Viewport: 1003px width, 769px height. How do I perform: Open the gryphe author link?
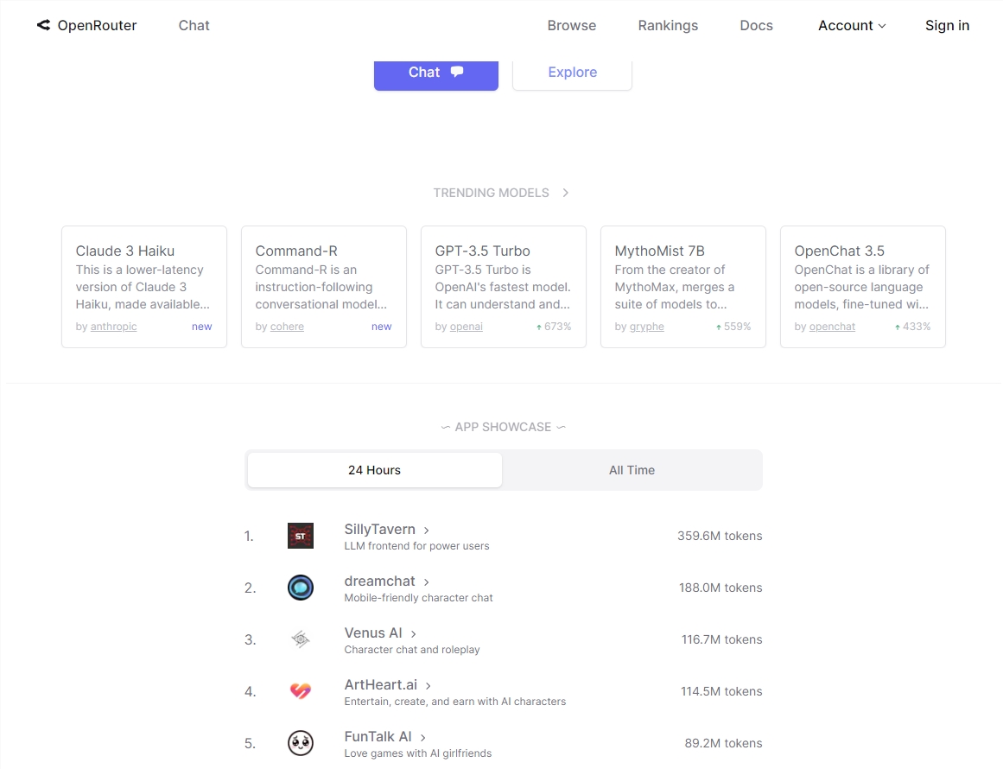[647, 327]
